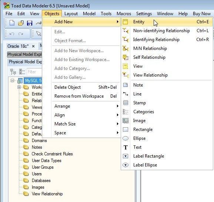Expand the Workspaces folder node
214x202 pixels.
pos(19,87)
